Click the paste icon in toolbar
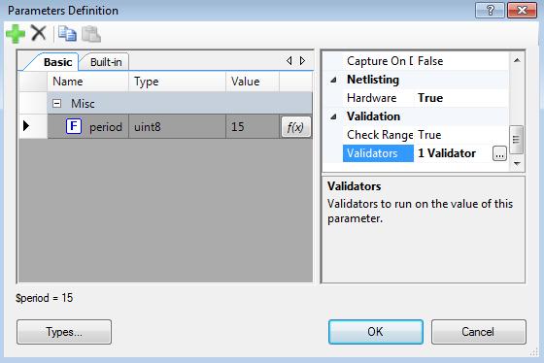Screen dimensions: 544x363 click(x=91, y=34)
